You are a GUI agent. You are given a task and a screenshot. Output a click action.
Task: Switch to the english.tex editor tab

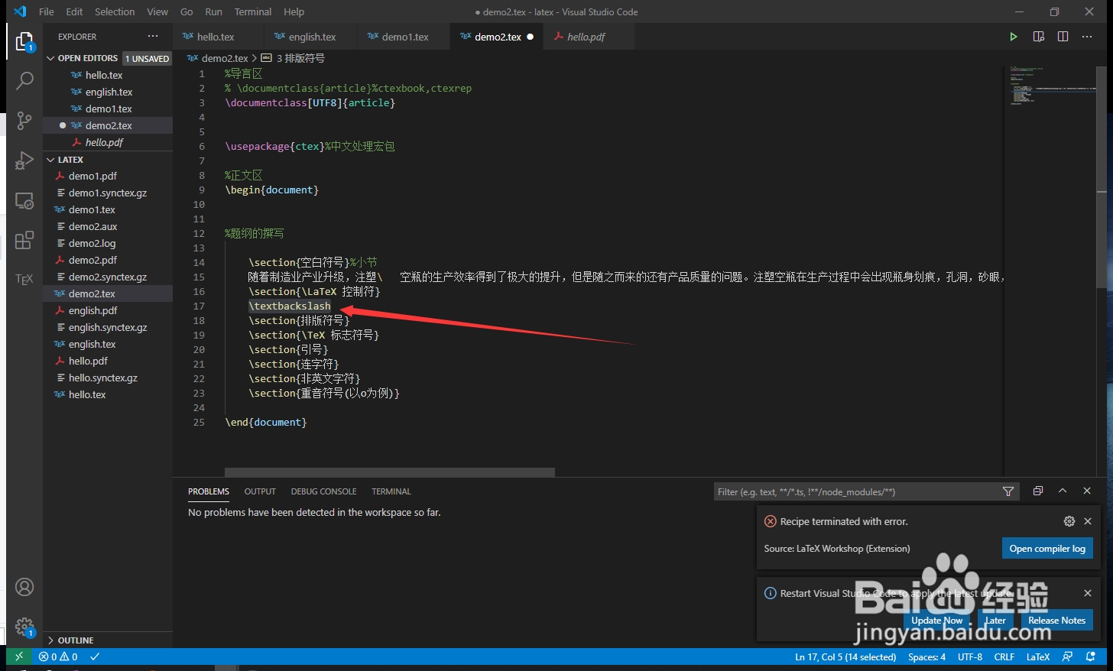click(310, 37)
